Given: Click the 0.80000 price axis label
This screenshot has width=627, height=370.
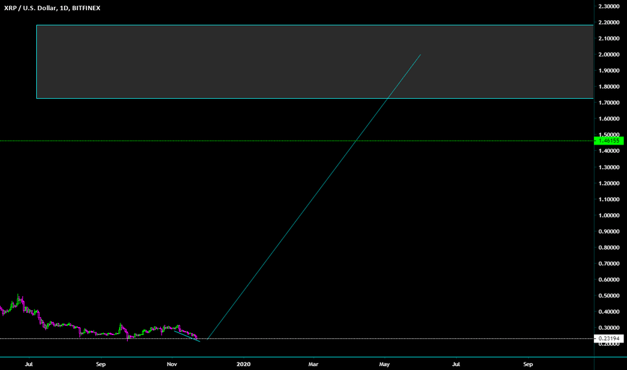Looking at the screenshot, I should coord(609,247).
